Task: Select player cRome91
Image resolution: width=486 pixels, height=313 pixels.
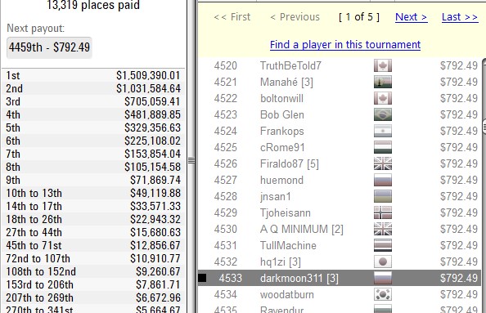Action: tap(282, 147)
